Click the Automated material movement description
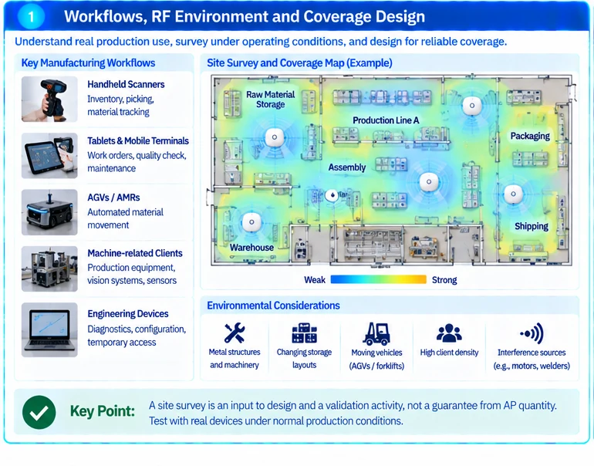Image resolution: width=594 pixels, height=466 pixels. click(x=125, y=218)
